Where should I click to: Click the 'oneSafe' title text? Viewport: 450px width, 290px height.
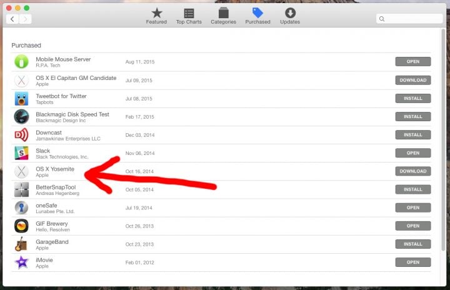[x=46, y=206]
